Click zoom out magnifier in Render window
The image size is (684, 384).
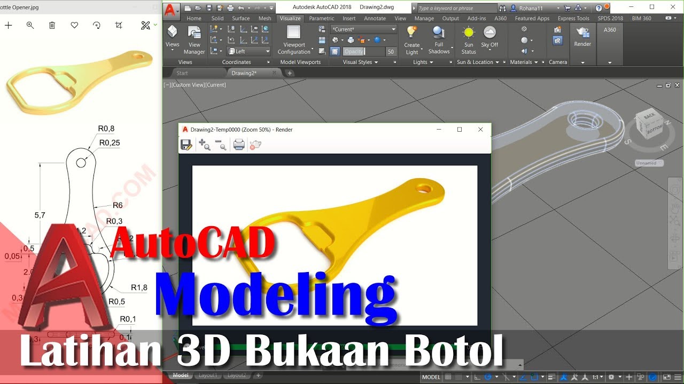tap(221, 145)
